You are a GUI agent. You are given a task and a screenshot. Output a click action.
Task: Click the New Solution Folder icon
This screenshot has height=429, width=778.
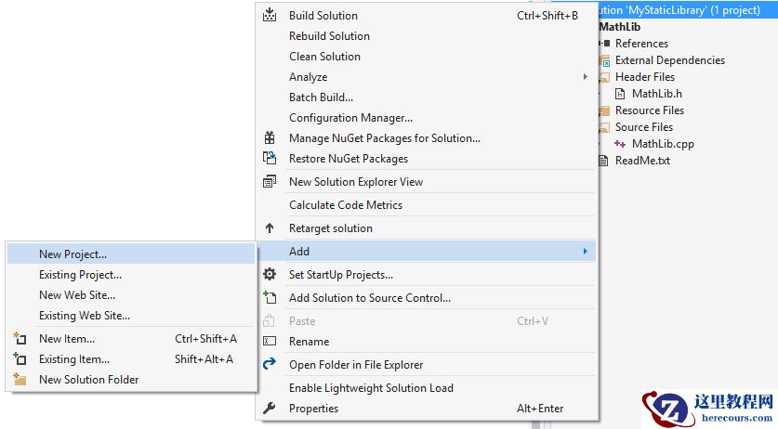pyautogui.click(x=20, y=379)
